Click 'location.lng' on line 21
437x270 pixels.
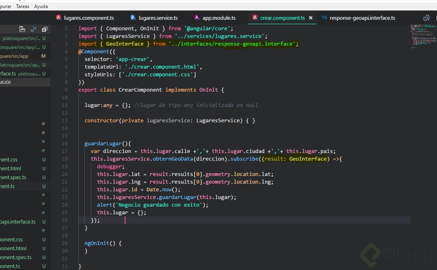(x=252, y=182)
